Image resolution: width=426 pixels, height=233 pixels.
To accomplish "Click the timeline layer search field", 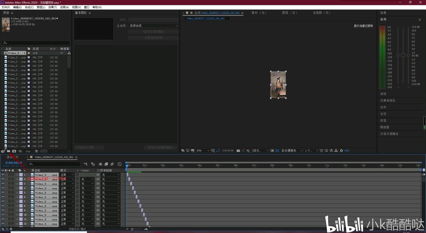I will pyautogui.click(x=54, y=164).
